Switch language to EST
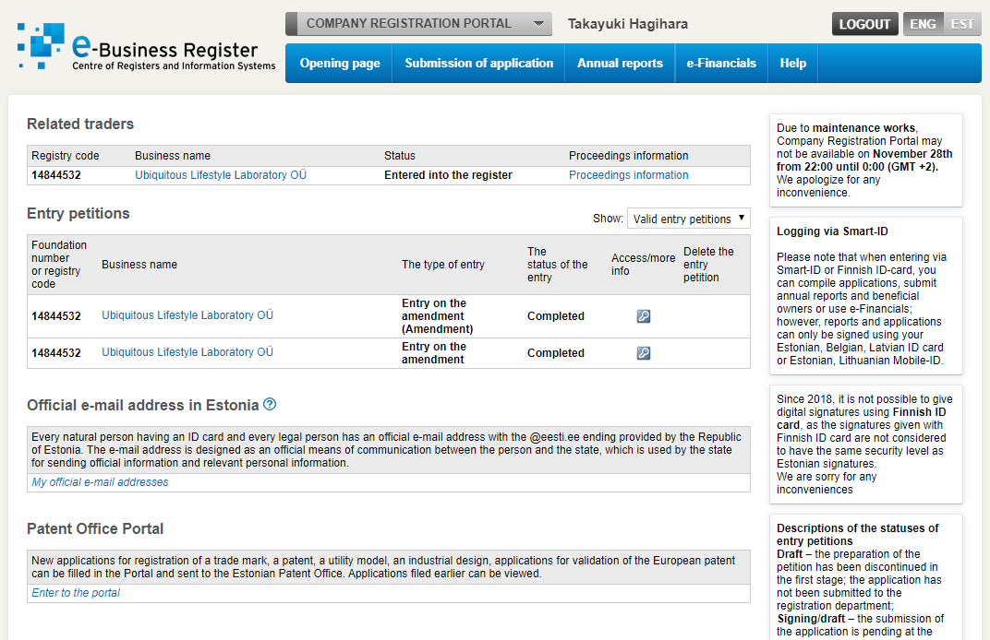 pos(962,24)
